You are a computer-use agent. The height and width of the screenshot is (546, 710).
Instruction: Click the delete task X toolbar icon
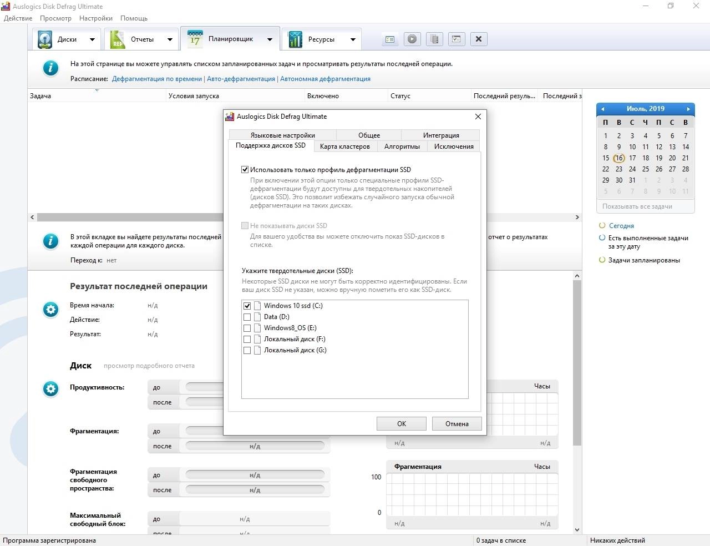point(479,39)
